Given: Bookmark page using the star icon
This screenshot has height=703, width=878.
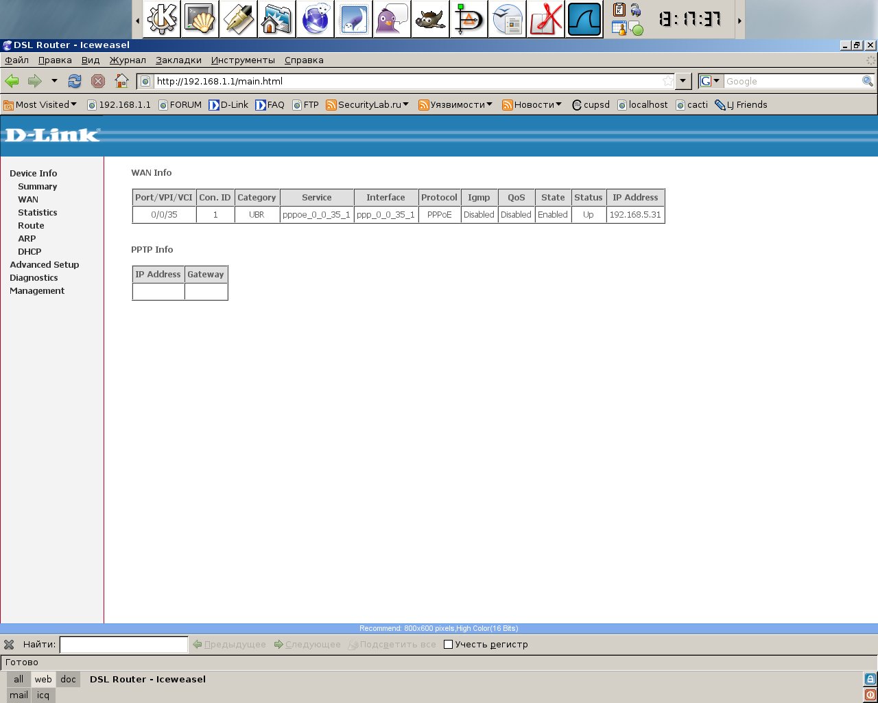Looking at the screenshot, I should pos(667,81).
